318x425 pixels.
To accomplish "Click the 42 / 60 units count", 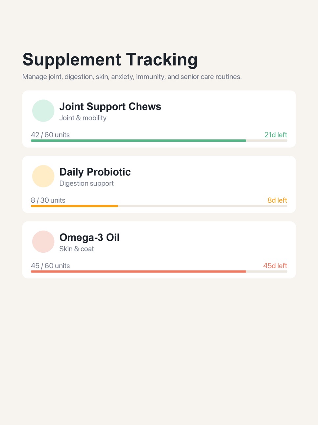I will click(50, 135).
